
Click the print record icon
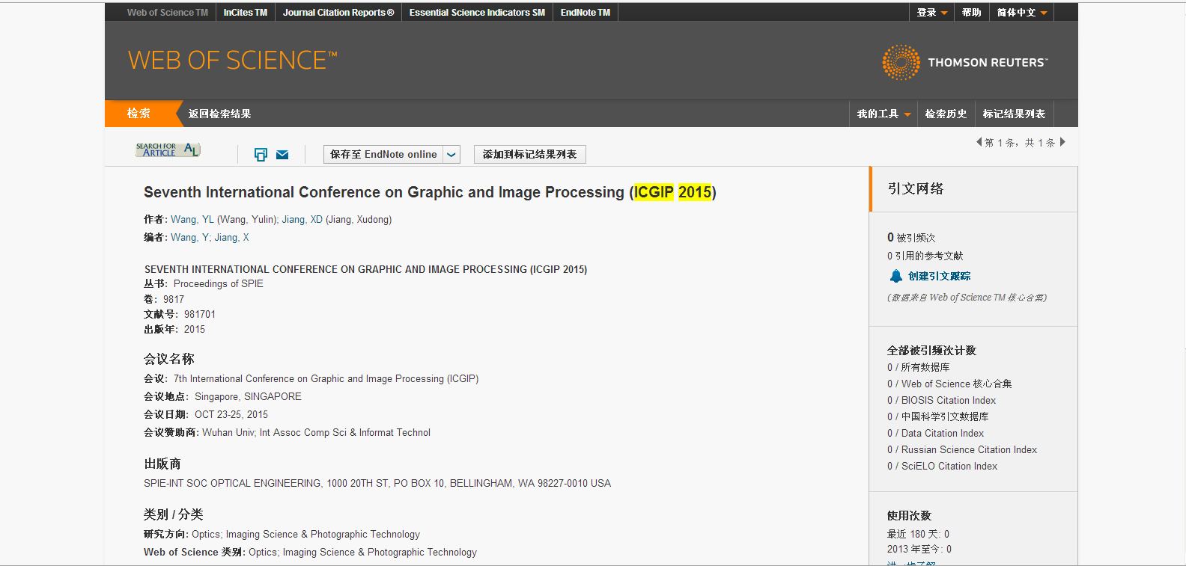(x=261, y=155)
